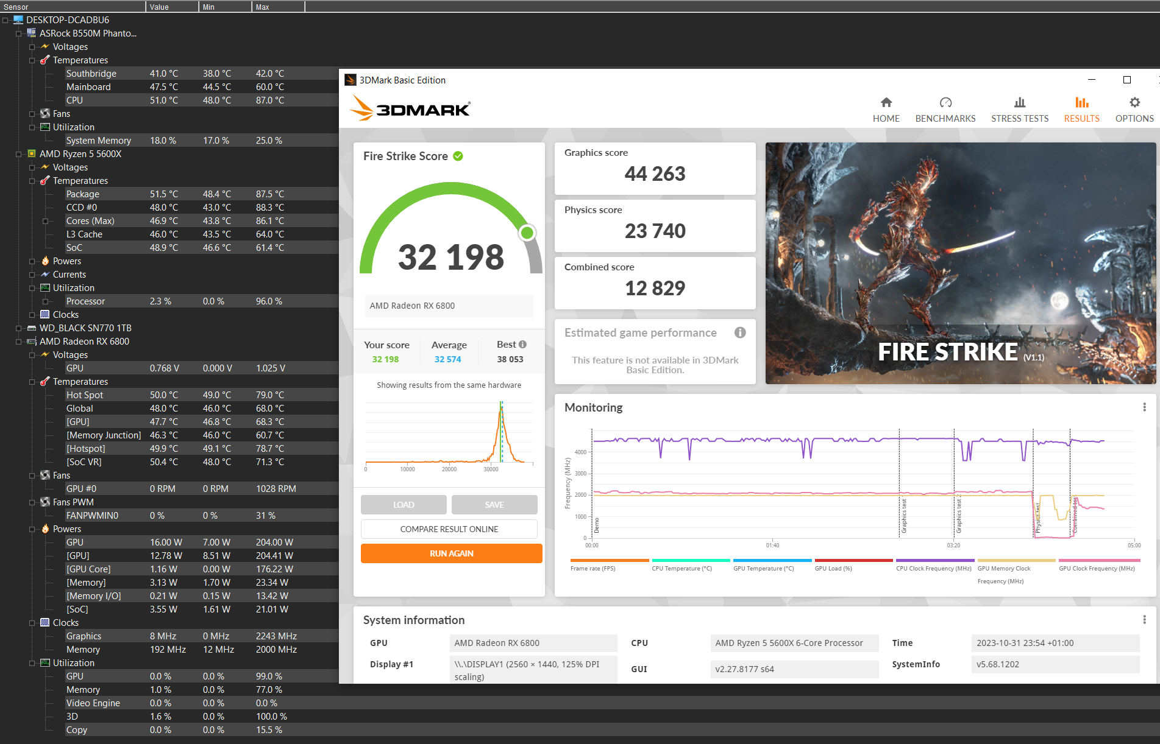Collapse the Fans PWM node
1160x744 pixels.
click(32, 502)
